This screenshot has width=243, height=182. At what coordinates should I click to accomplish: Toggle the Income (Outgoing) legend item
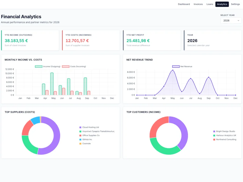[48, 66]
